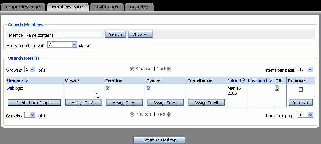Click top Previous arrow icon
This screenshot has height=144, width=321.
click(x=132, y=69)
